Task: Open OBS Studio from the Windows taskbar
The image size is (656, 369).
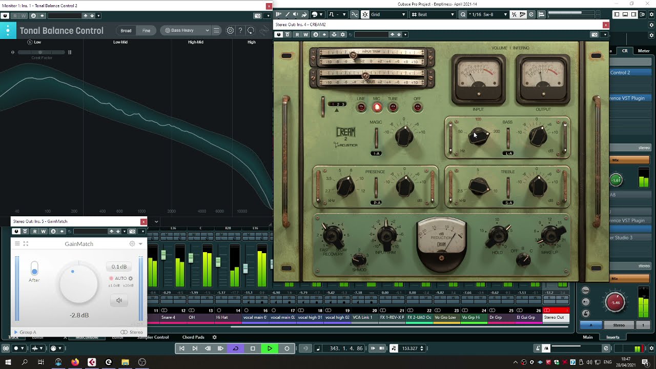Action: (x=142, y=362)
